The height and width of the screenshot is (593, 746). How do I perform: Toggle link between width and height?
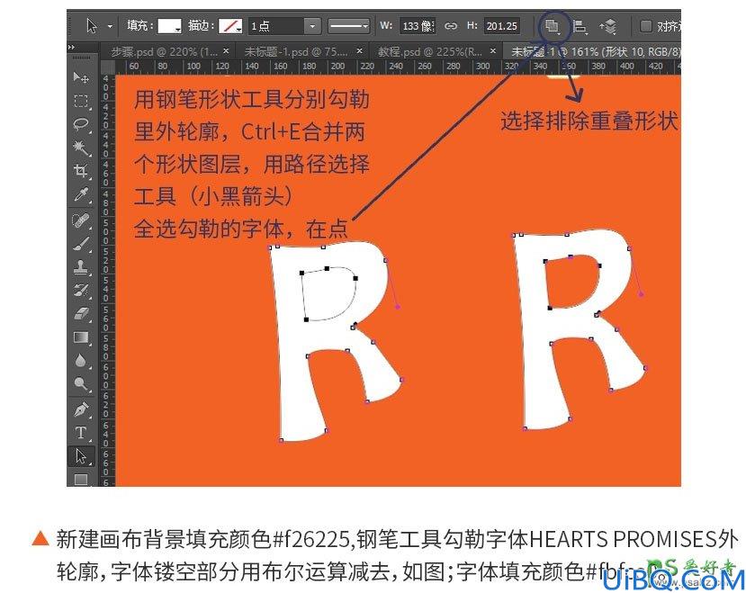(x=450, y=26)
